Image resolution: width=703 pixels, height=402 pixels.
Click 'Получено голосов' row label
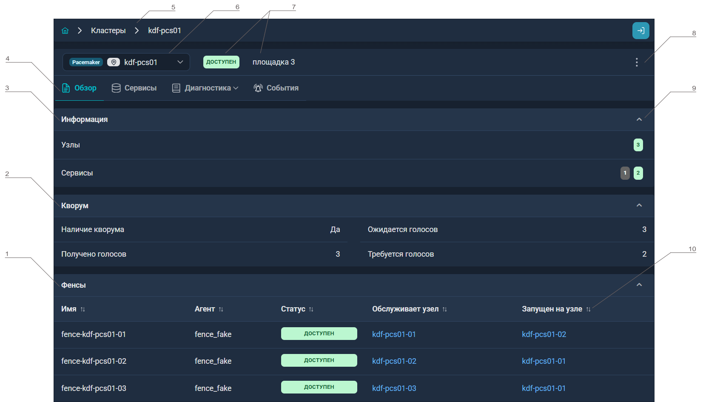[94, 254]
